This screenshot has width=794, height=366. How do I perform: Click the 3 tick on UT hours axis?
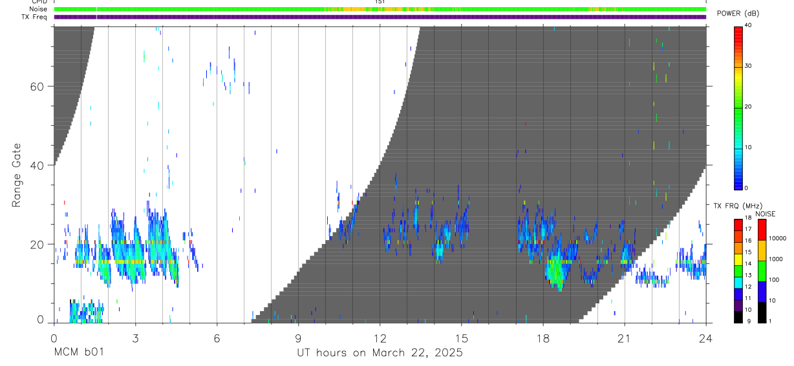135,338
